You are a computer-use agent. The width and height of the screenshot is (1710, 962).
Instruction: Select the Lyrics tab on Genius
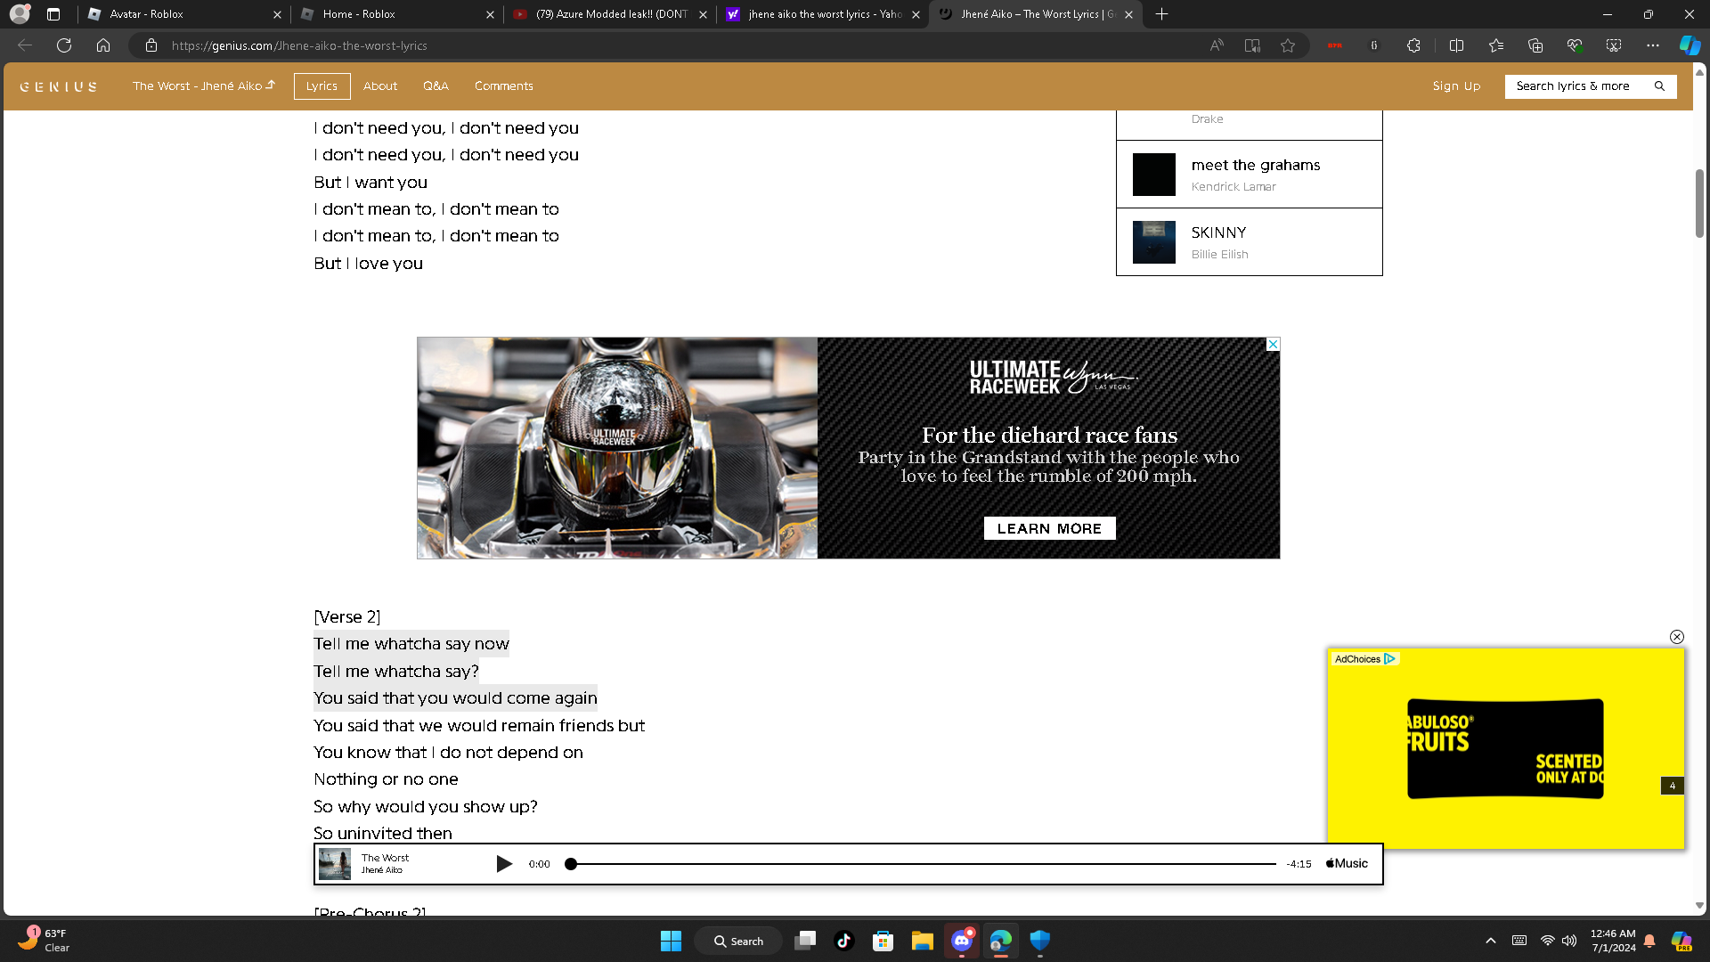coord(322,86)
